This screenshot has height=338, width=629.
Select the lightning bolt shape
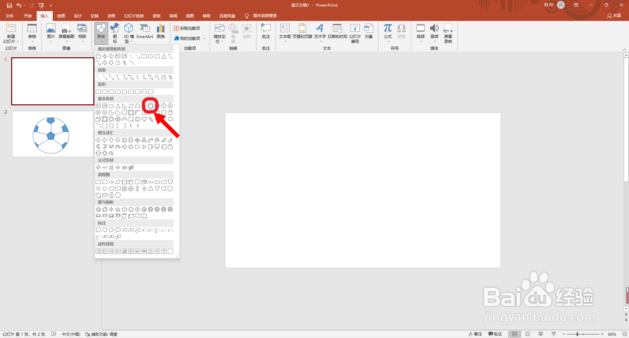(151, 119)
